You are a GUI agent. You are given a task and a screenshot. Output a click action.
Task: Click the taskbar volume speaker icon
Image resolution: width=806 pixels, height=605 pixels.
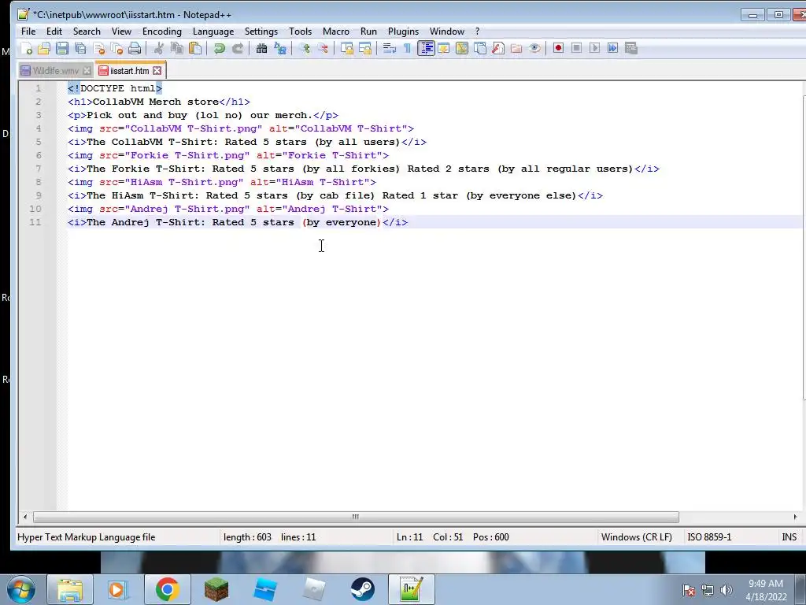pyautogui.click(x=726, y=590)
